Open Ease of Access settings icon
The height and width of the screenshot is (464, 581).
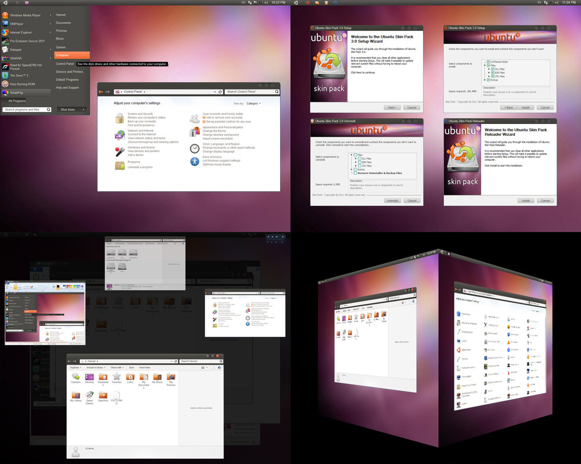click(x=195, y=162)
